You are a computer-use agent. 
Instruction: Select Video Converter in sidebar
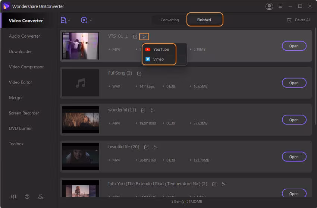click(26, 21)
